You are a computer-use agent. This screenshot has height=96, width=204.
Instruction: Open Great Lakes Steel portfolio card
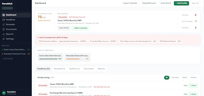[x=50, y=57]
